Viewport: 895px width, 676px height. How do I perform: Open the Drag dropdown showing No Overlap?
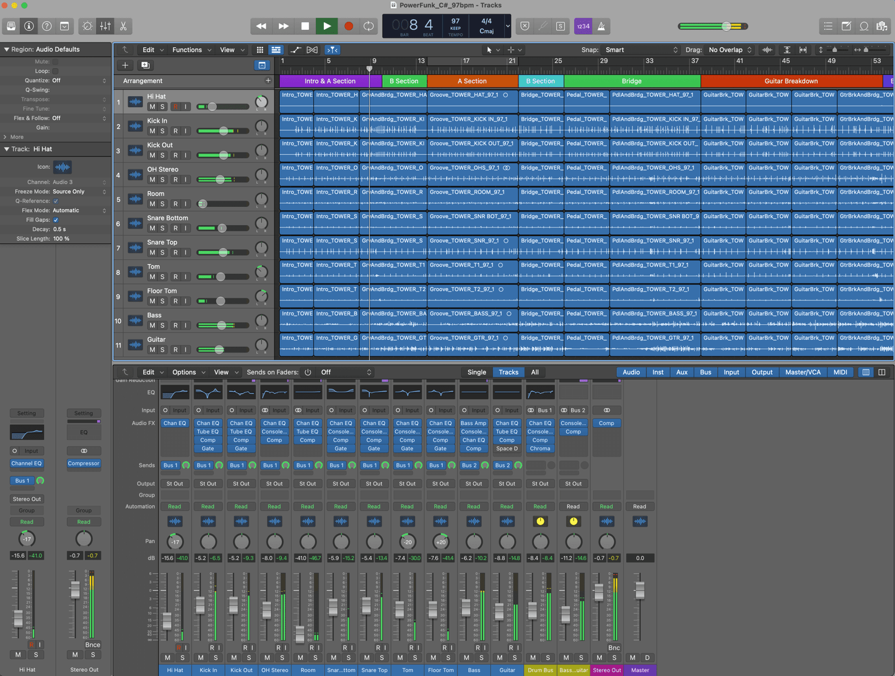pyautogui.click(x=730, y=50)
